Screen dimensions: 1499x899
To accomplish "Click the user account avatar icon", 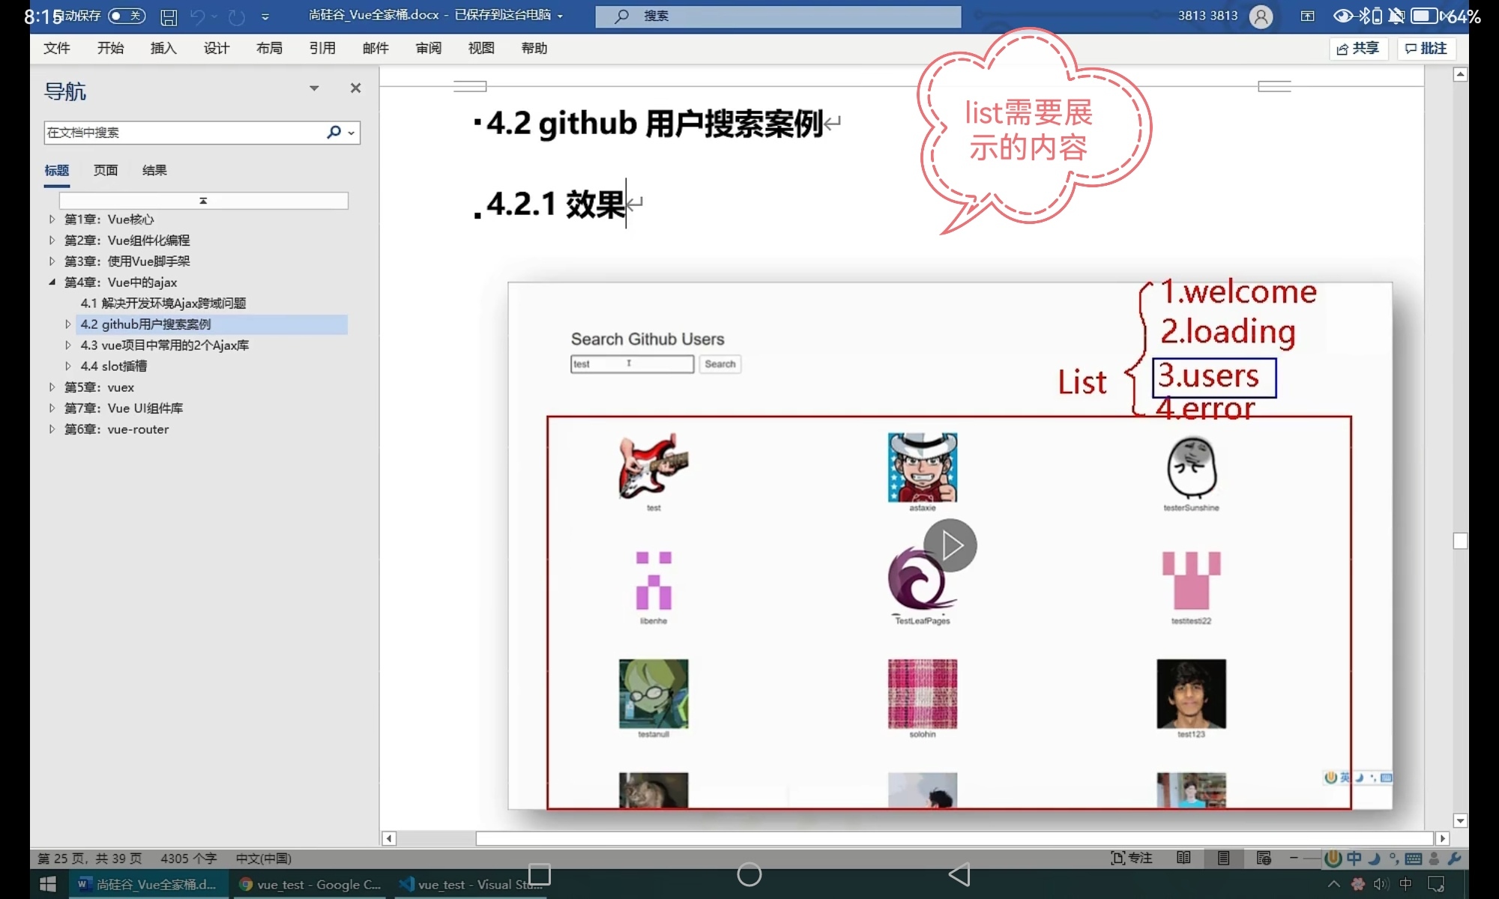I will tap(1261, 16).
